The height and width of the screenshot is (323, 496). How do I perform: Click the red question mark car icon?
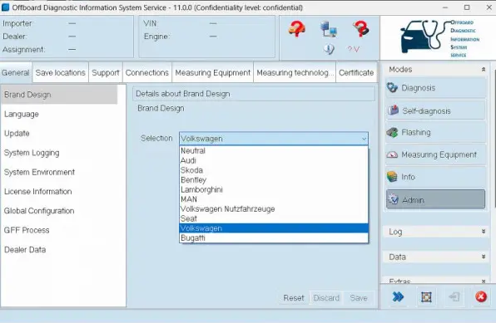297,29
